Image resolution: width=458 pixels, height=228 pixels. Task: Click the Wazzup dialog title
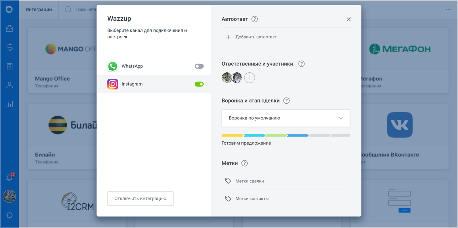tap(119, 18)
